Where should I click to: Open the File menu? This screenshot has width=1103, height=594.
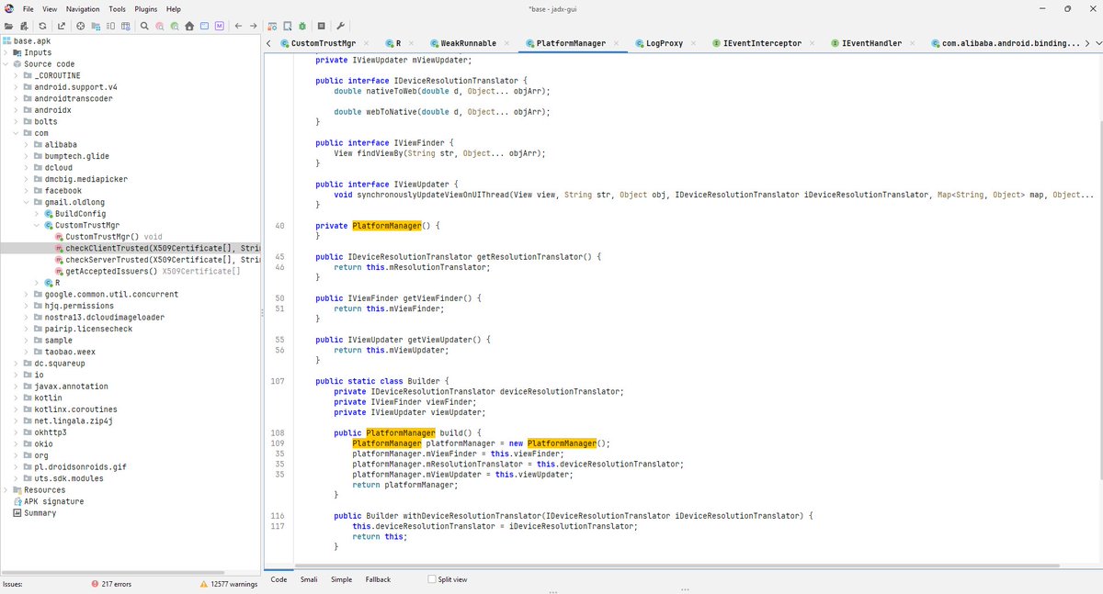pos(28,8)
